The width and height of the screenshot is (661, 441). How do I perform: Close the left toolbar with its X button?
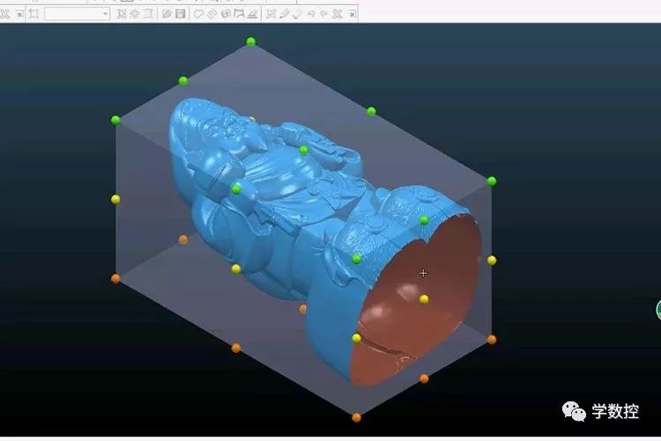[19, 15]
